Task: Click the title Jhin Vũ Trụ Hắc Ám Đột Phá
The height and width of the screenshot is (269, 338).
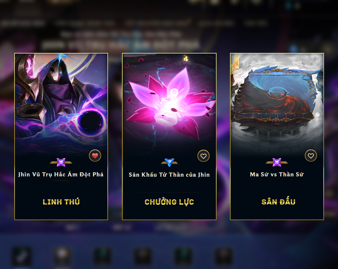Action: click(61, 174)
